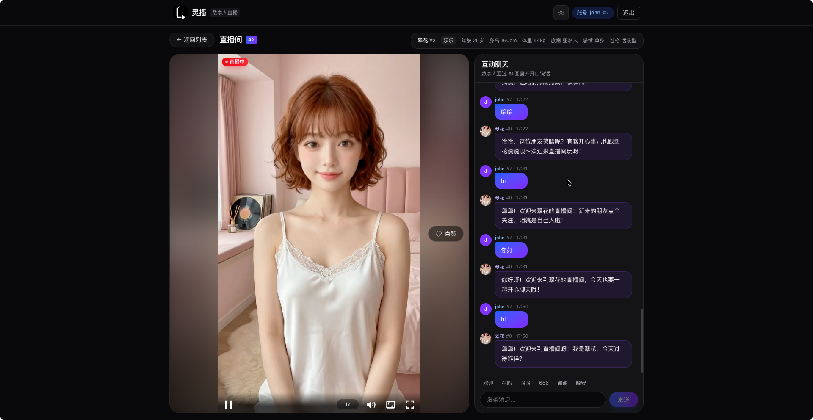The image size is (813, 420).
Task: Click the 性格 活泼型 attribute
Action: pos(623,41)
